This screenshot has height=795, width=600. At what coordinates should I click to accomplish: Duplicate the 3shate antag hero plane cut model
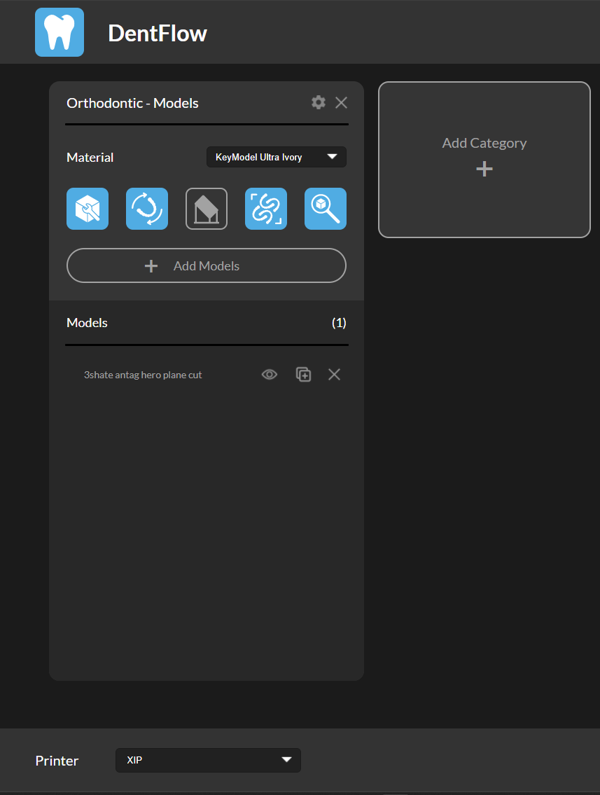[x=303, y=374]
